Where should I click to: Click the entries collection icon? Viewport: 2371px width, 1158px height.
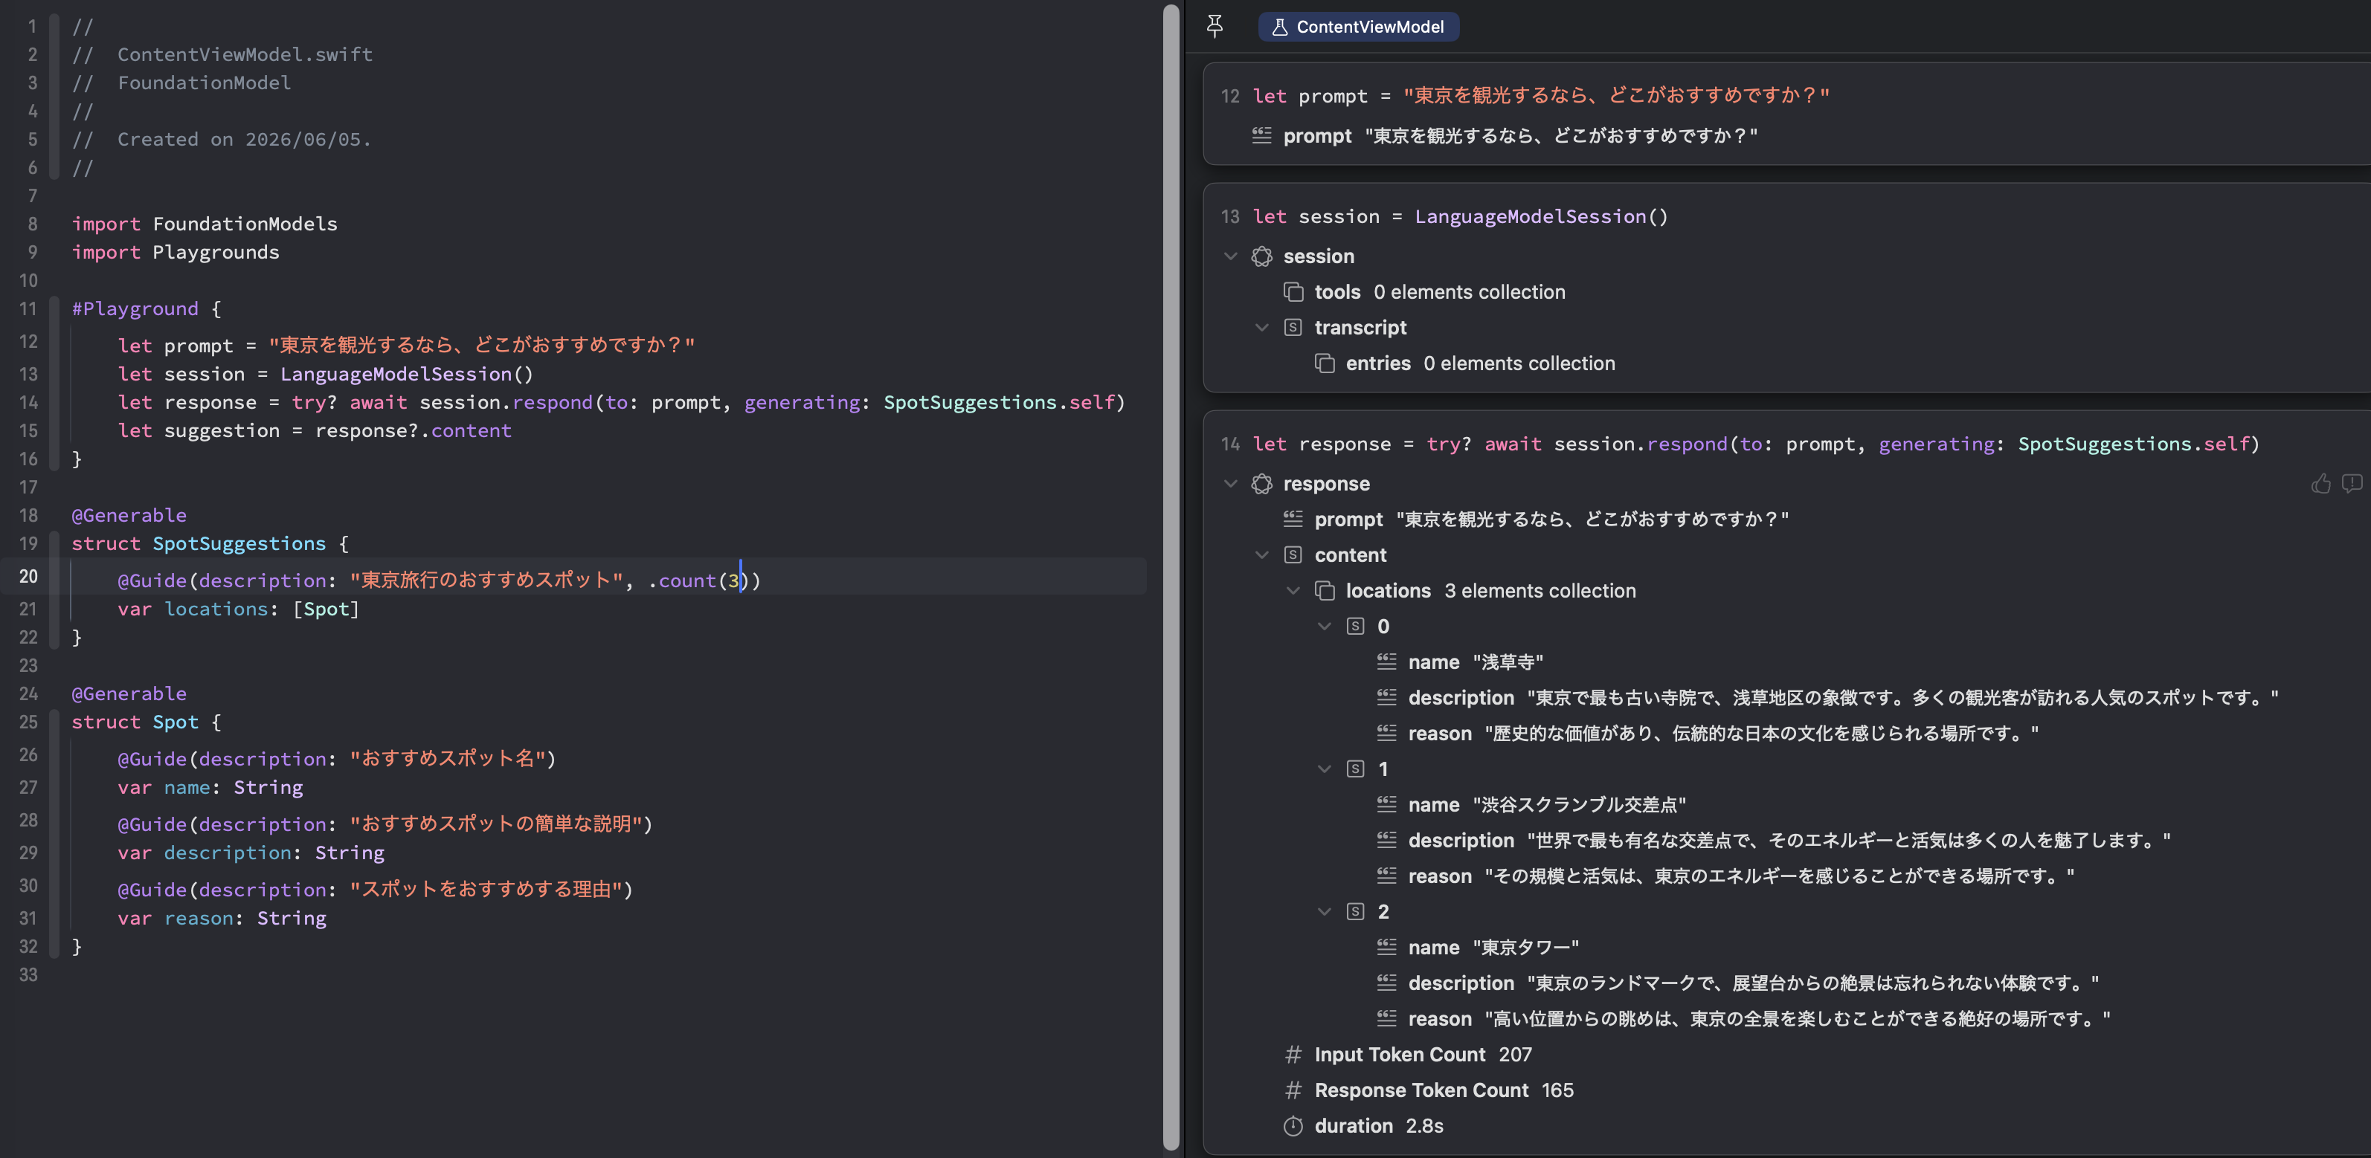[1325, 364]
